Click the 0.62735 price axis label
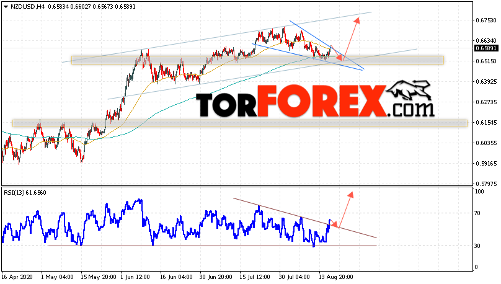This screenshot has width=501, height=284. click(486, 102)
